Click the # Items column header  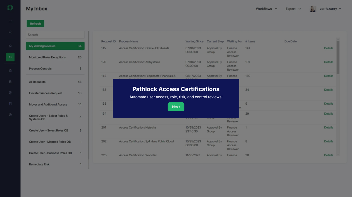pos(250,41)
